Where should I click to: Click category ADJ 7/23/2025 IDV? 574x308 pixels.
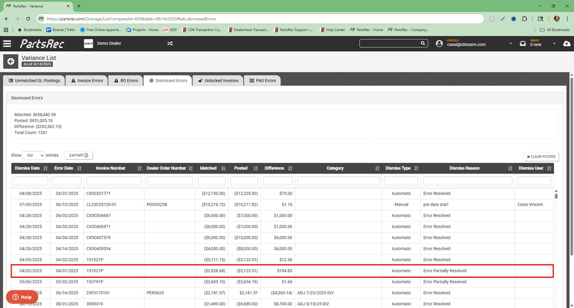pos(316,293)
